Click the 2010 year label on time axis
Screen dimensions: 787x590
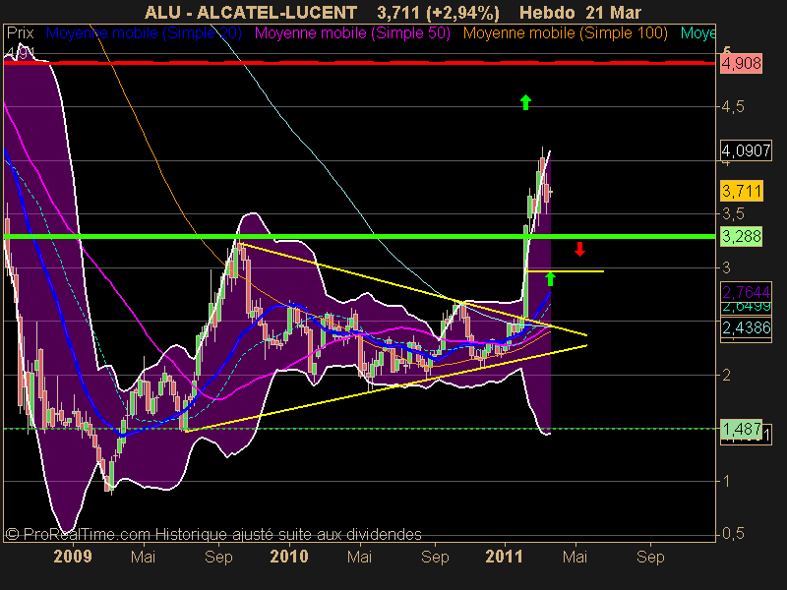click(289, 557)
